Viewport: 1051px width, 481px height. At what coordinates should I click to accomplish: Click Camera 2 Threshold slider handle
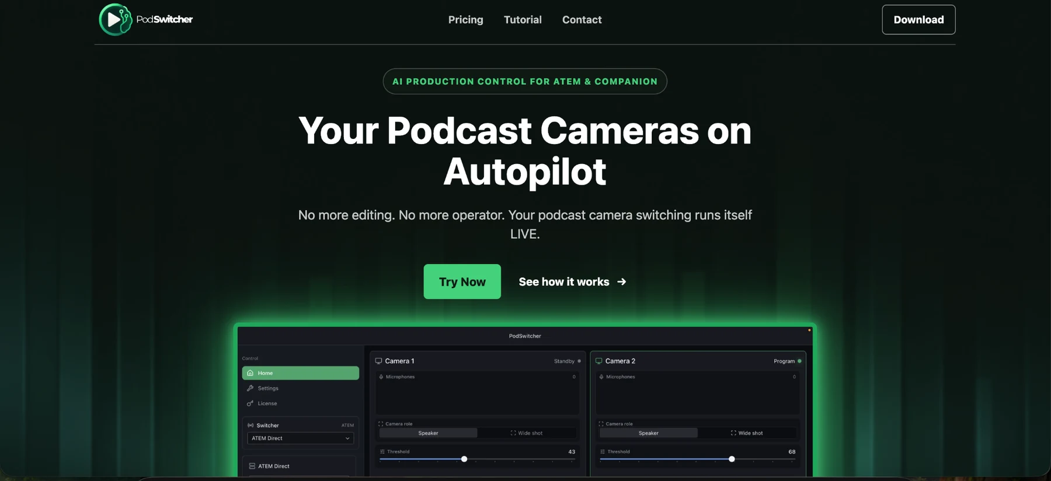[732, 459]
